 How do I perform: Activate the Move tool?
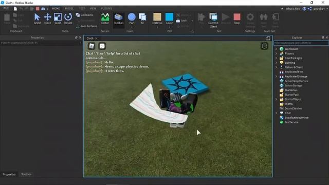coord(48,18)
